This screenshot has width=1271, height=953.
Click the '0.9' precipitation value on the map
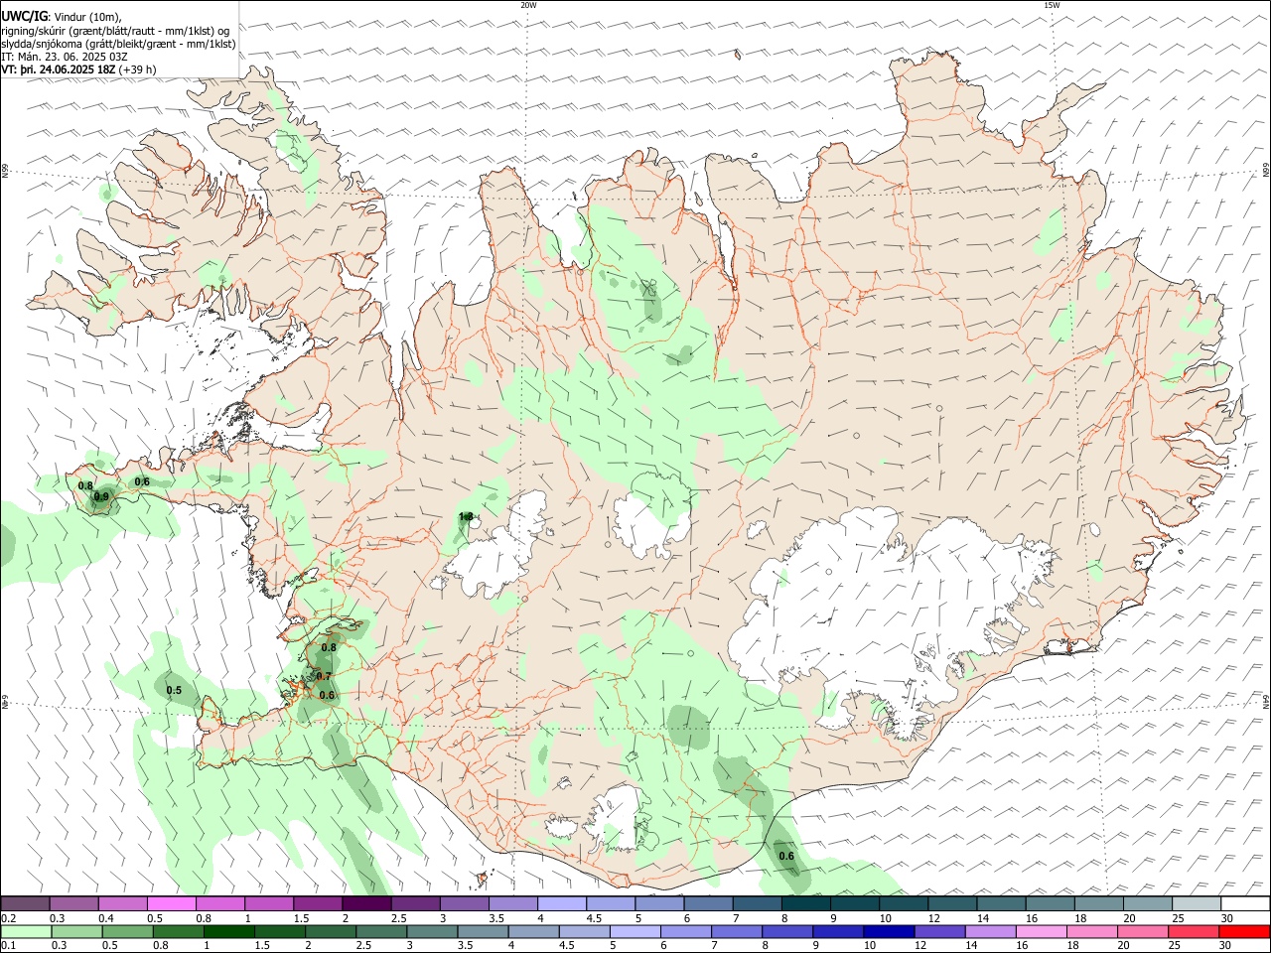pyautogui.click(x=101, y=497)
